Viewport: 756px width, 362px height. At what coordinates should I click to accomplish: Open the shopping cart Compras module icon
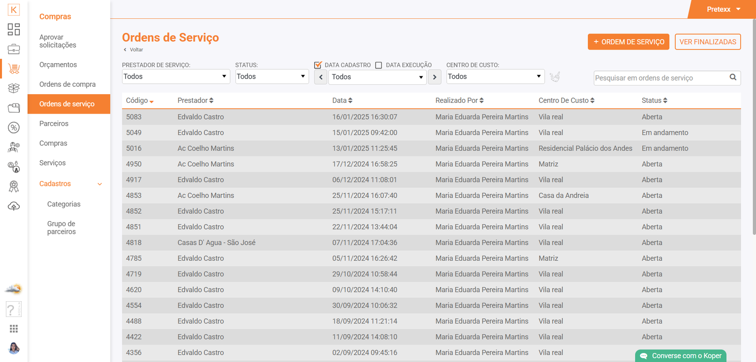(x=14, y=69)
